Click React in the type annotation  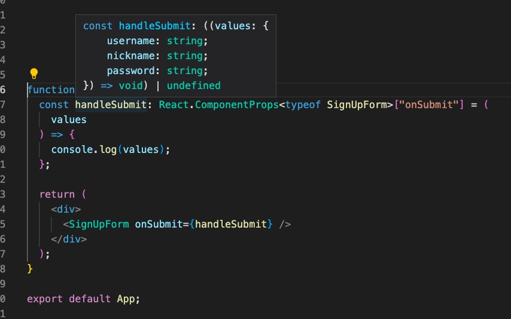[174, 105]
